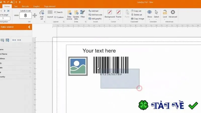Screen dimensions: 201x113
Task: Click the Print icon in title bar
Action: click(12, 2)
